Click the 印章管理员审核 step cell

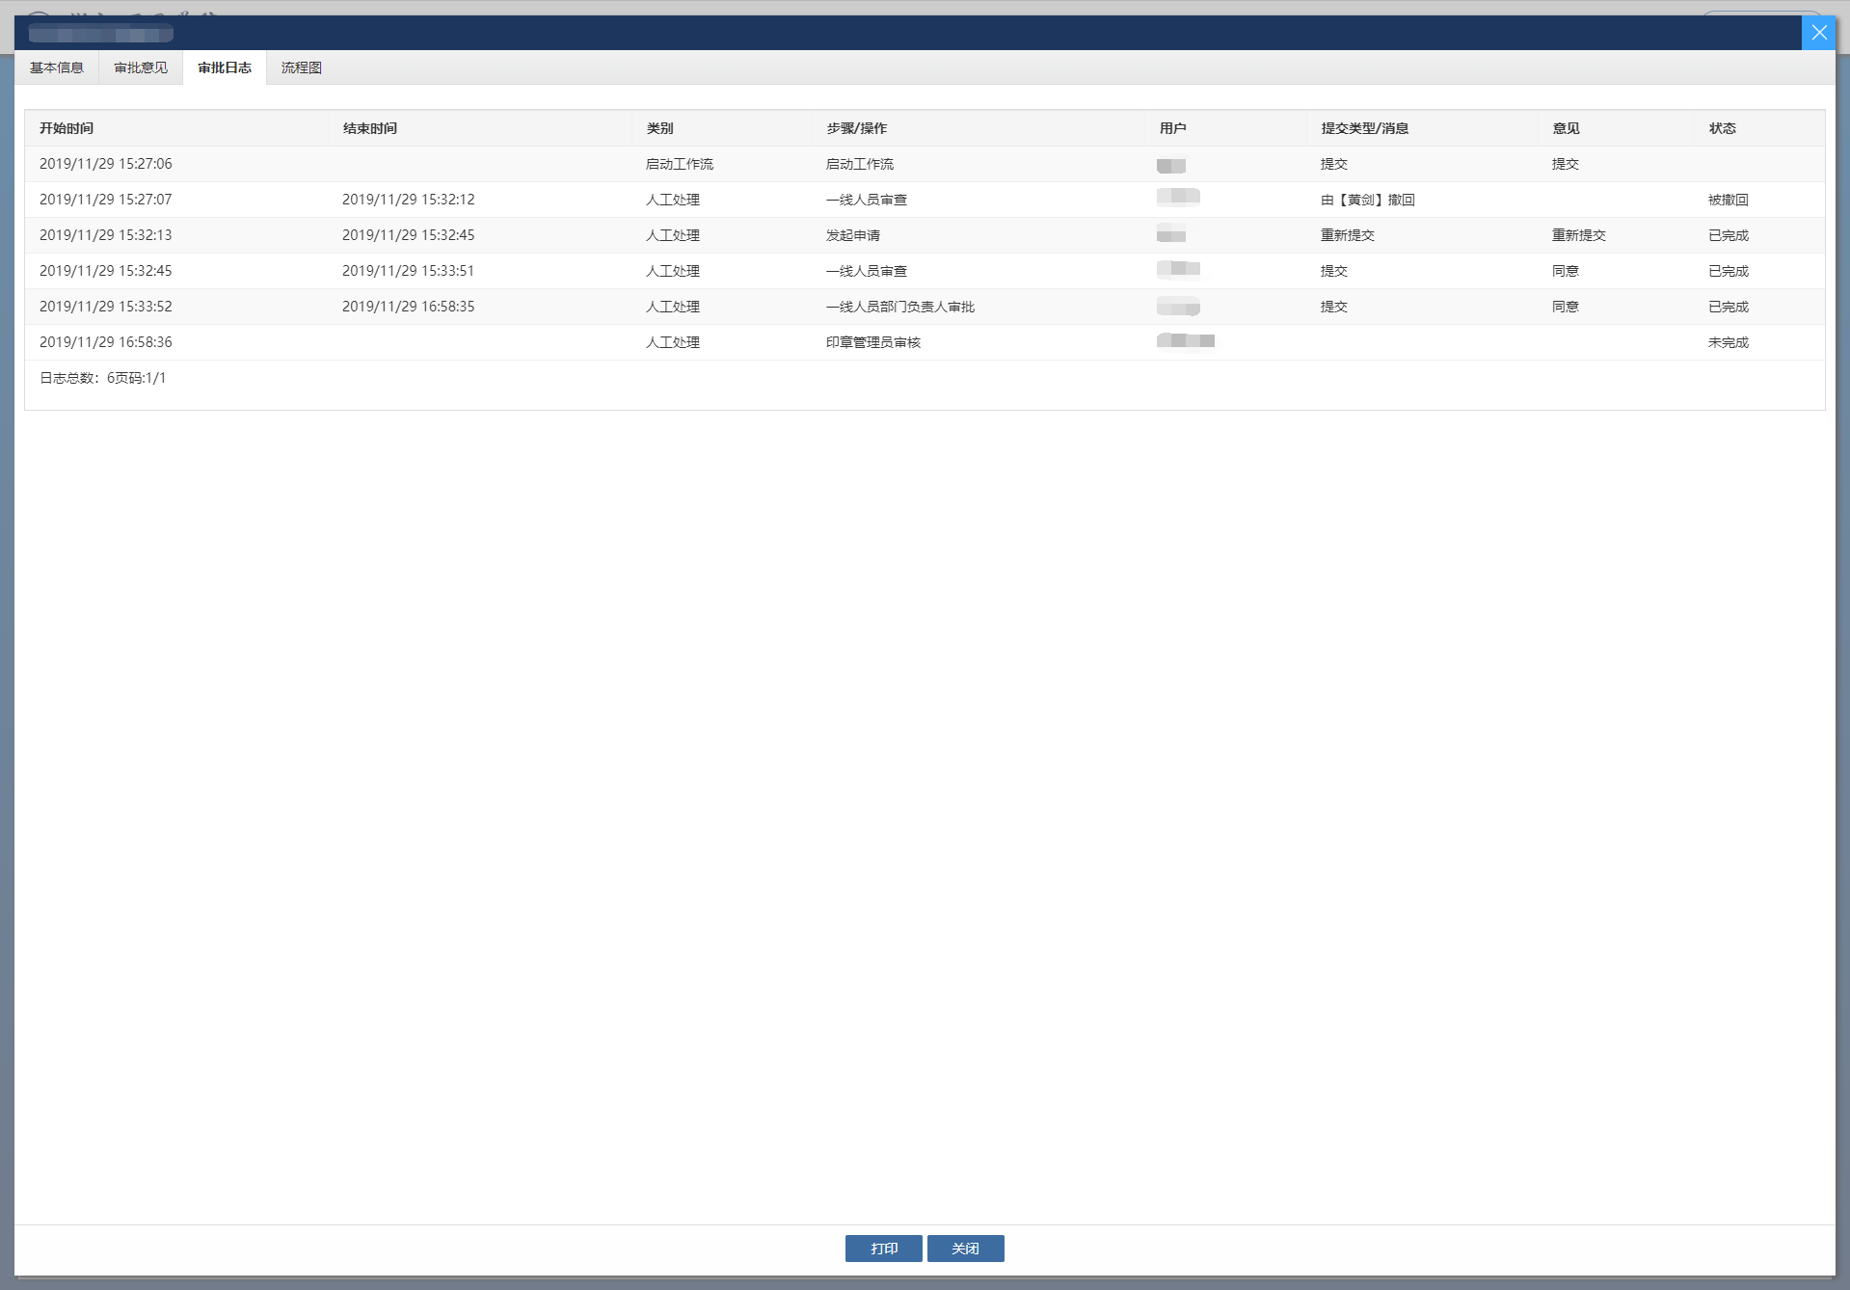coord(873,342)
